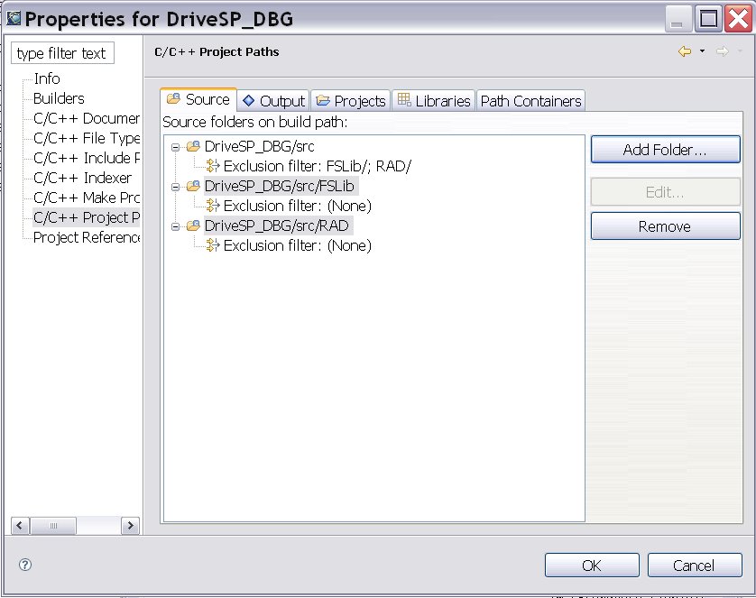This screenshot has width=756, height=598.
Task: Click exclusion filter icon for FSLib/; RAD/
Action: coord(213,166)
